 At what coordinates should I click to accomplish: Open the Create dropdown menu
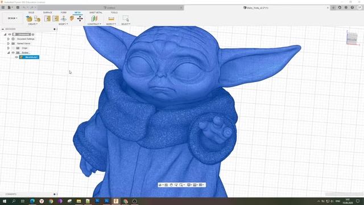click(x=33, y=24)
